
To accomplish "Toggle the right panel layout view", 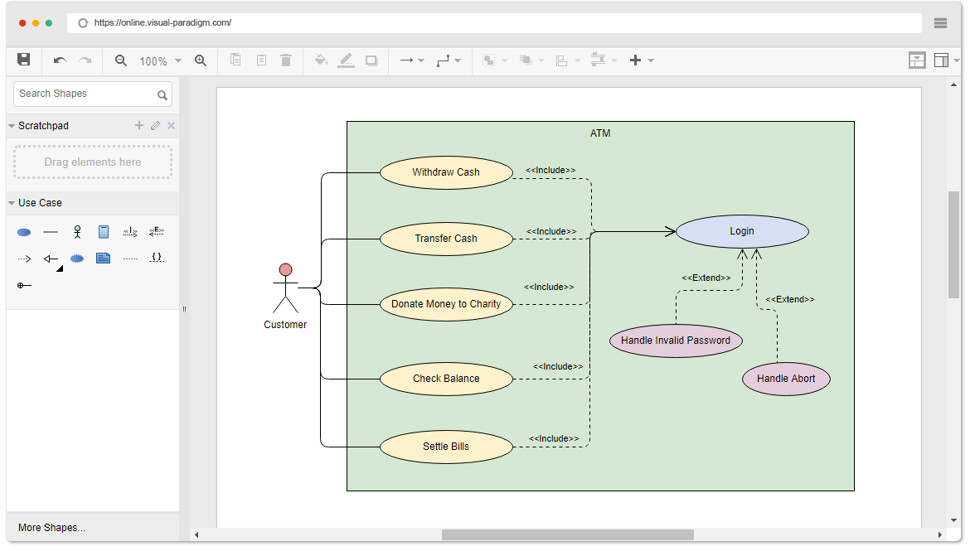I will [x=943, y=60].
